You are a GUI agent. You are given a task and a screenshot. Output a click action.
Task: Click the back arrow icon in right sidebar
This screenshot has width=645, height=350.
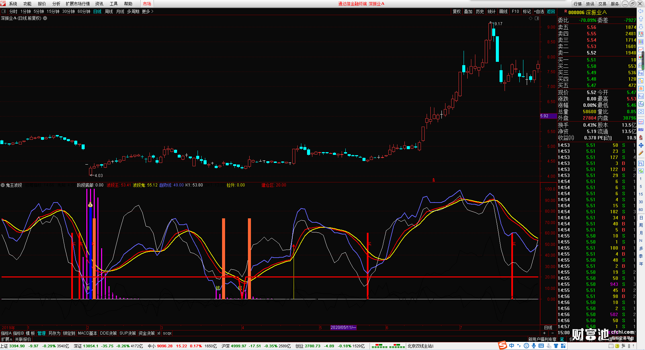click(641, 11)
